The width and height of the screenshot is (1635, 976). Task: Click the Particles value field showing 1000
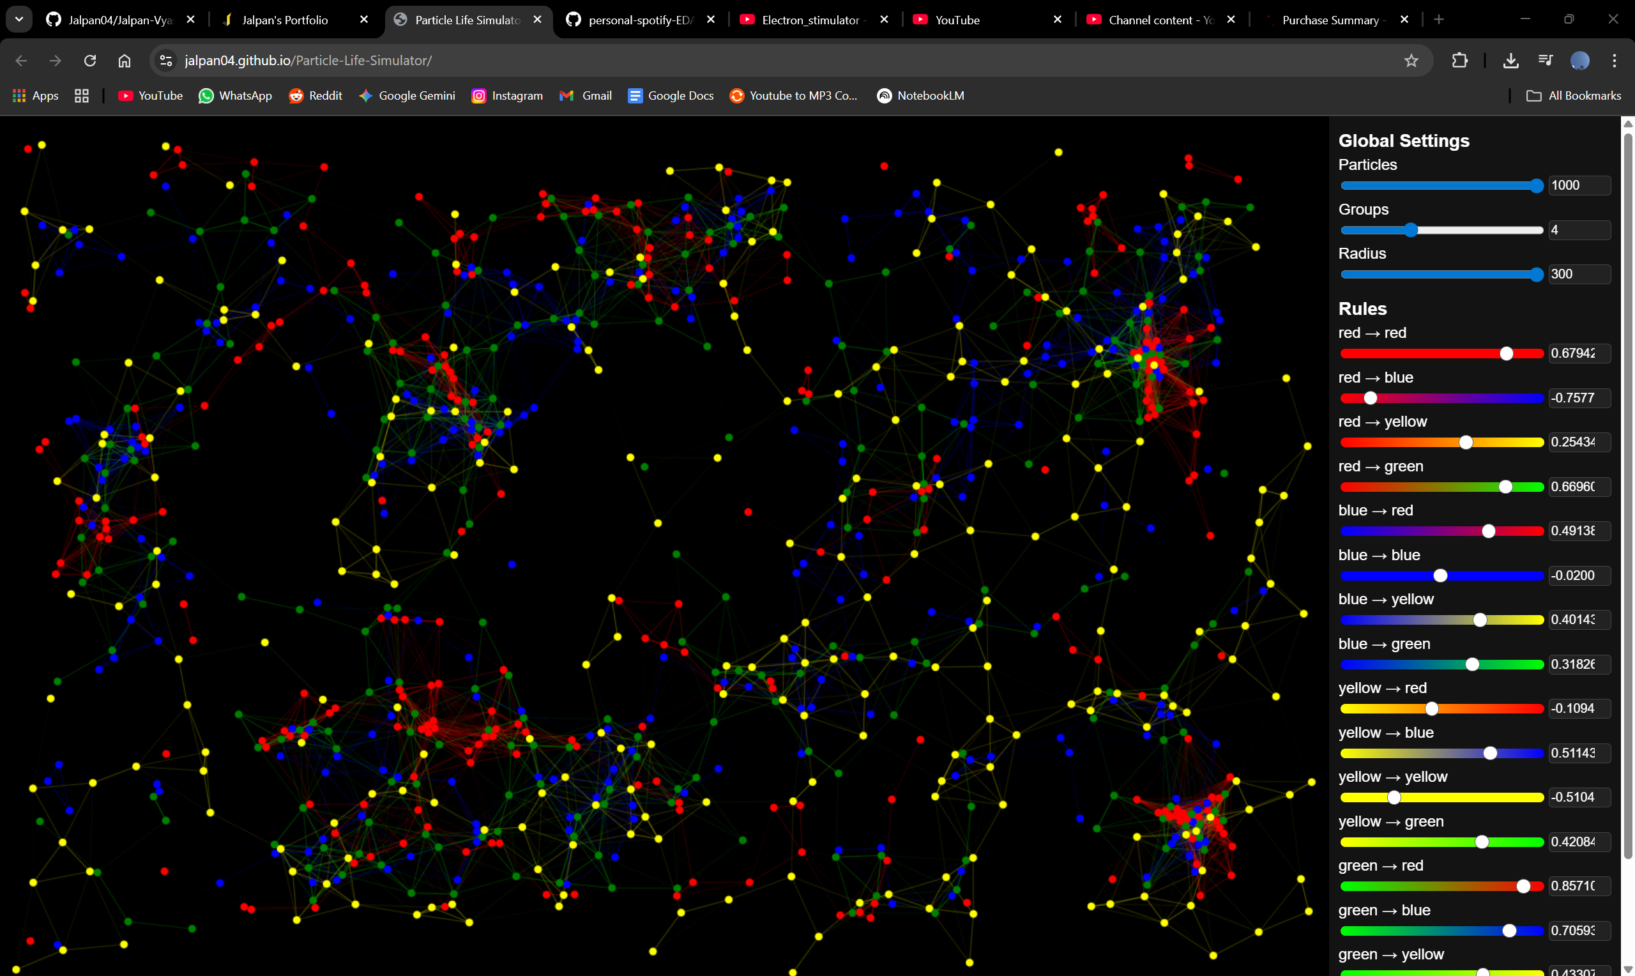coord(1579,185)
